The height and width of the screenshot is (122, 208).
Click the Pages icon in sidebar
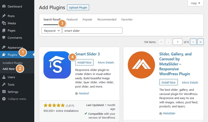click(4, 31)
